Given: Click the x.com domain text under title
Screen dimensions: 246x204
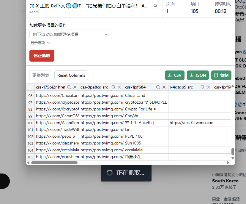Looking at the screenshot, I should (x=34, y=12).
